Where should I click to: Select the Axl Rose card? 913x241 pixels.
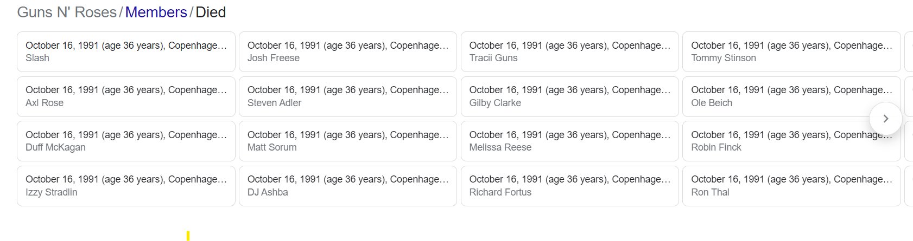(126, 96)
